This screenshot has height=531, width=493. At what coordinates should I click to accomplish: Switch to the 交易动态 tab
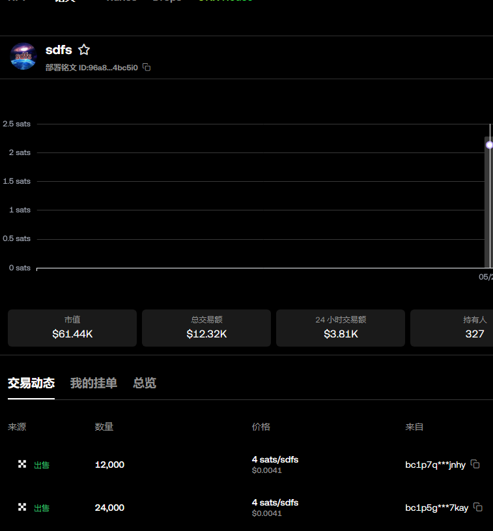tap(31, 383)
